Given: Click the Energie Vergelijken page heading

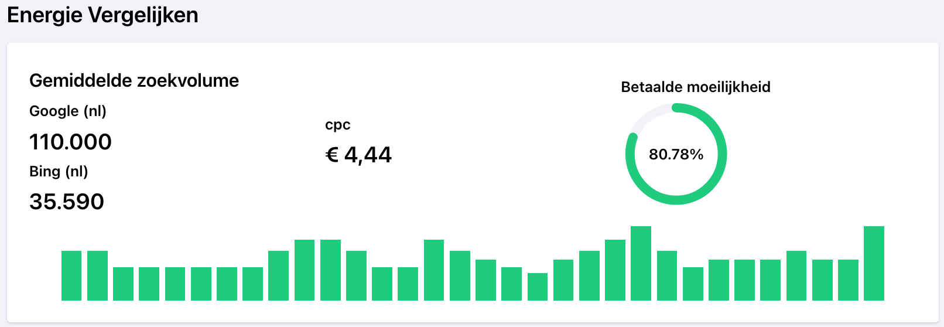Looking at the screenshot, I should click(102, 15).
